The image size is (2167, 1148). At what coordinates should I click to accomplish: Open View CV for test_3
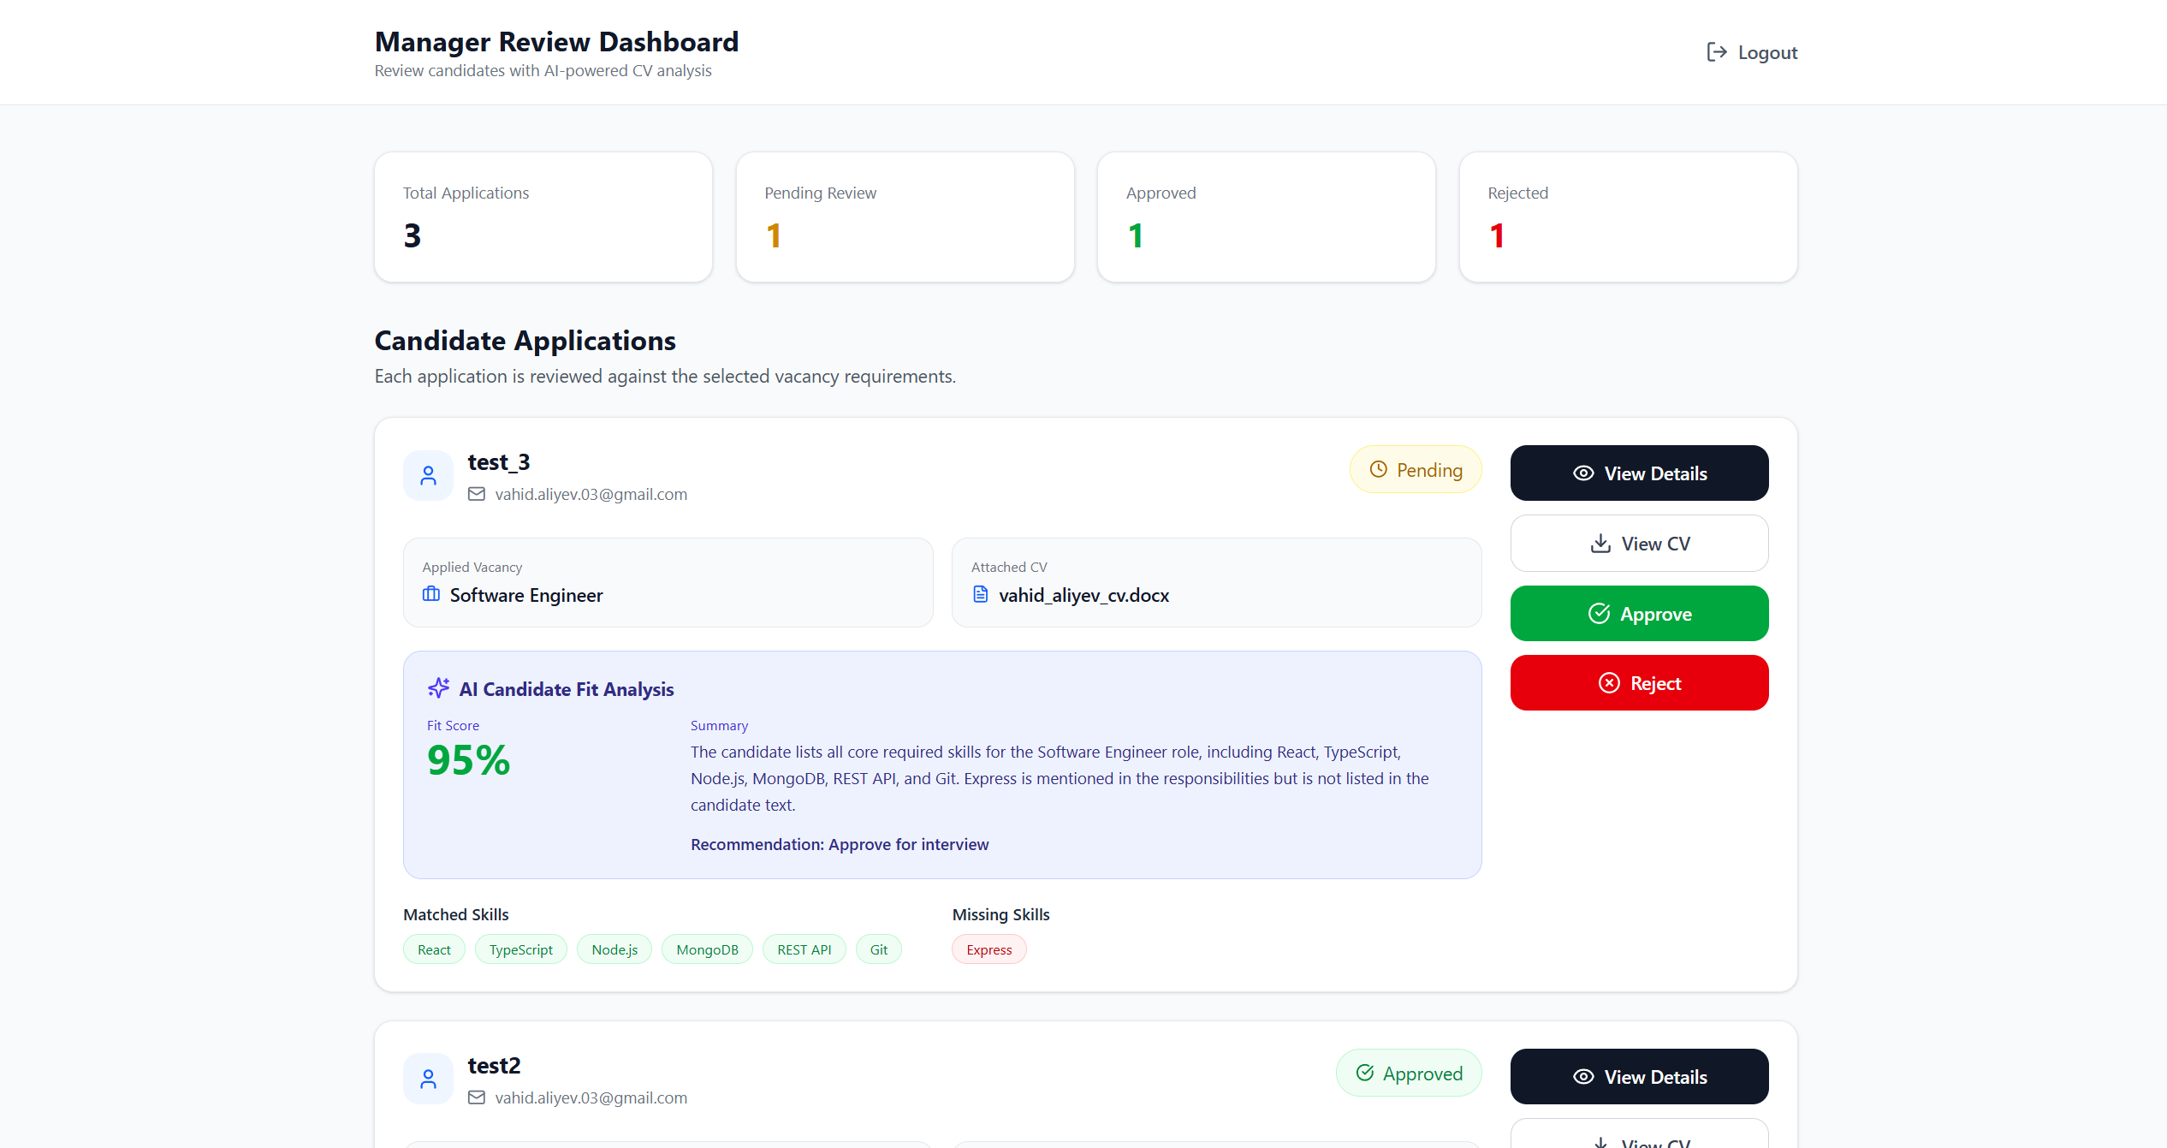1639,544
